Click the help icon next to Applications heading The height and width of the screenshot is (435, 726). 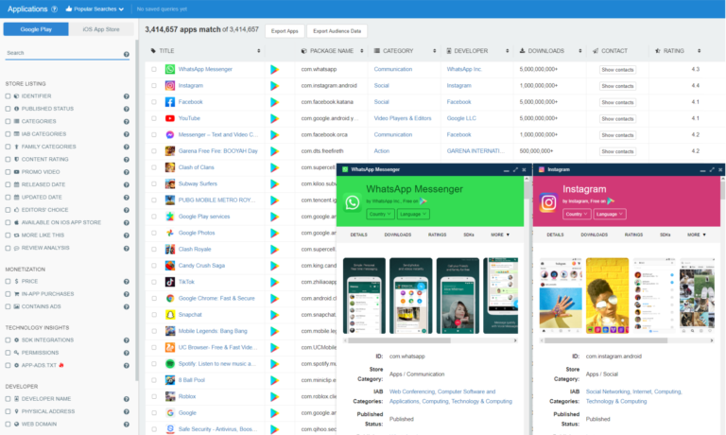pyautogui.click(x=55, y=9)
